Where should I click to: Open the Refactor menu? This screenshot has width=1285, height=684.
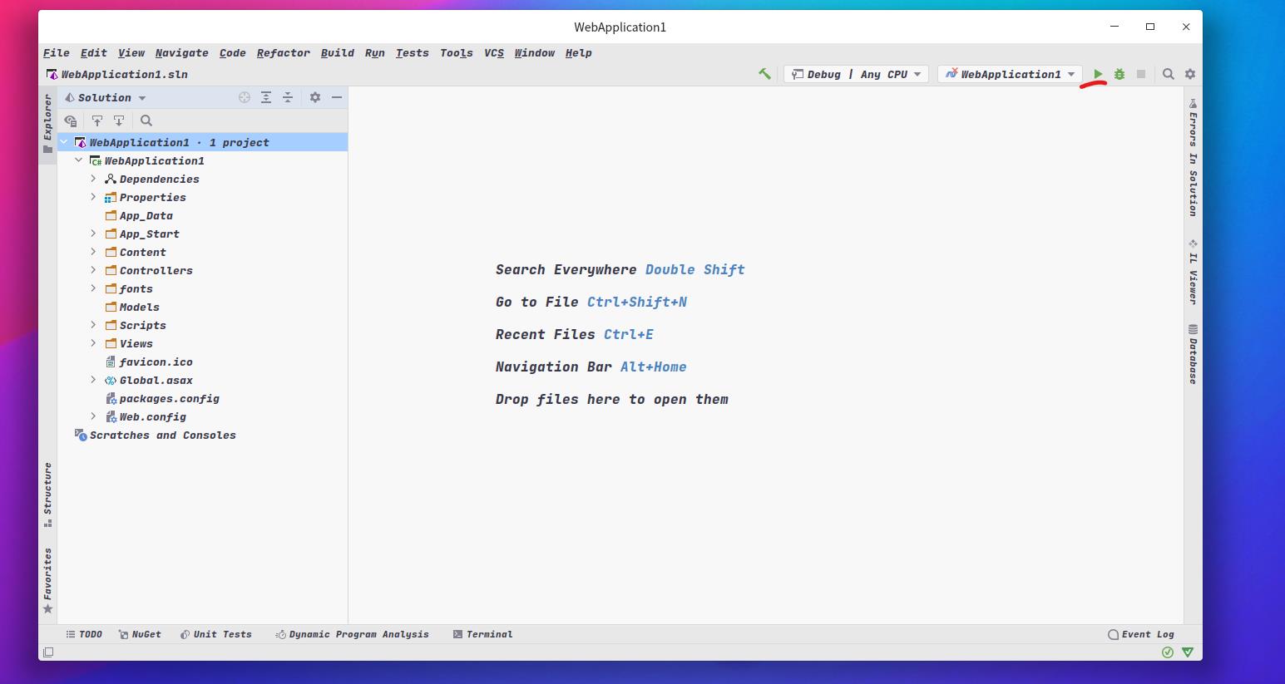coord(283,52)
